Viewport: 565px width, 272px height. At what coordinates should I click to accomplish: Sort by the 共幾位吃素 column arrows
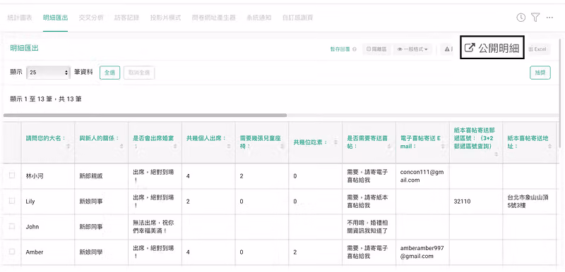click(336, 142)
